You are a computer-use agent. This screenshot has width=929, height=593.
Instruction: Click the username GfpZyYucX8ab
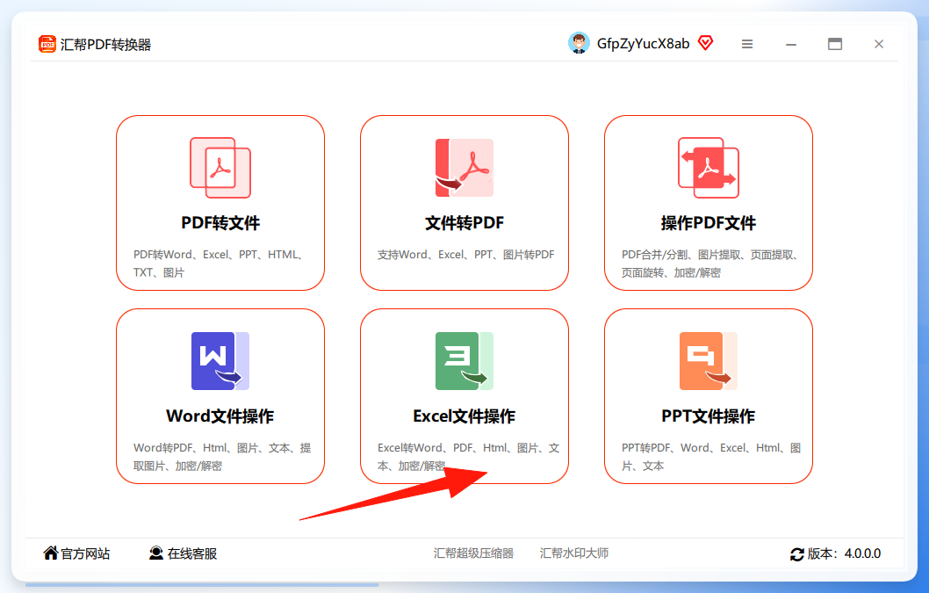pos(644,43)
